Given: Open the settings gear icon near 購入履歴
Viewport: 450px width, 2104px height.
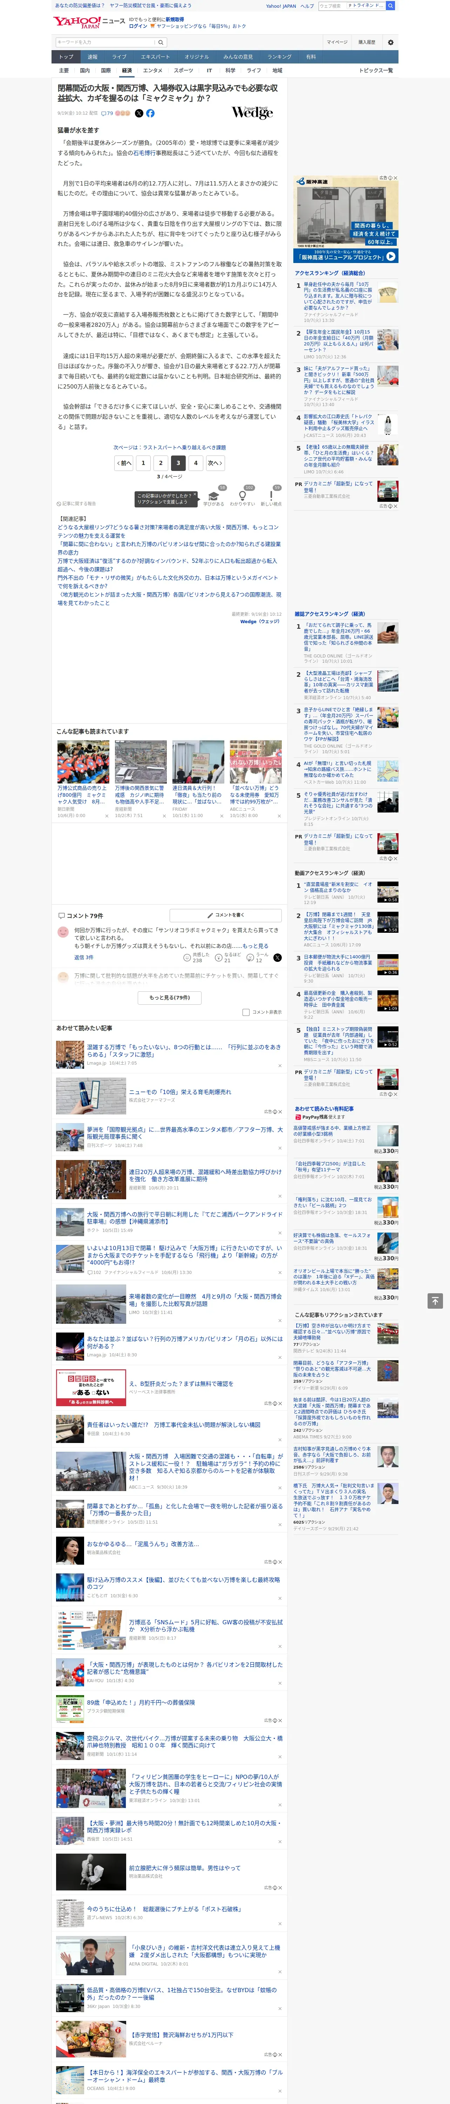Looking at the screenshot, I should click(390, 42).
